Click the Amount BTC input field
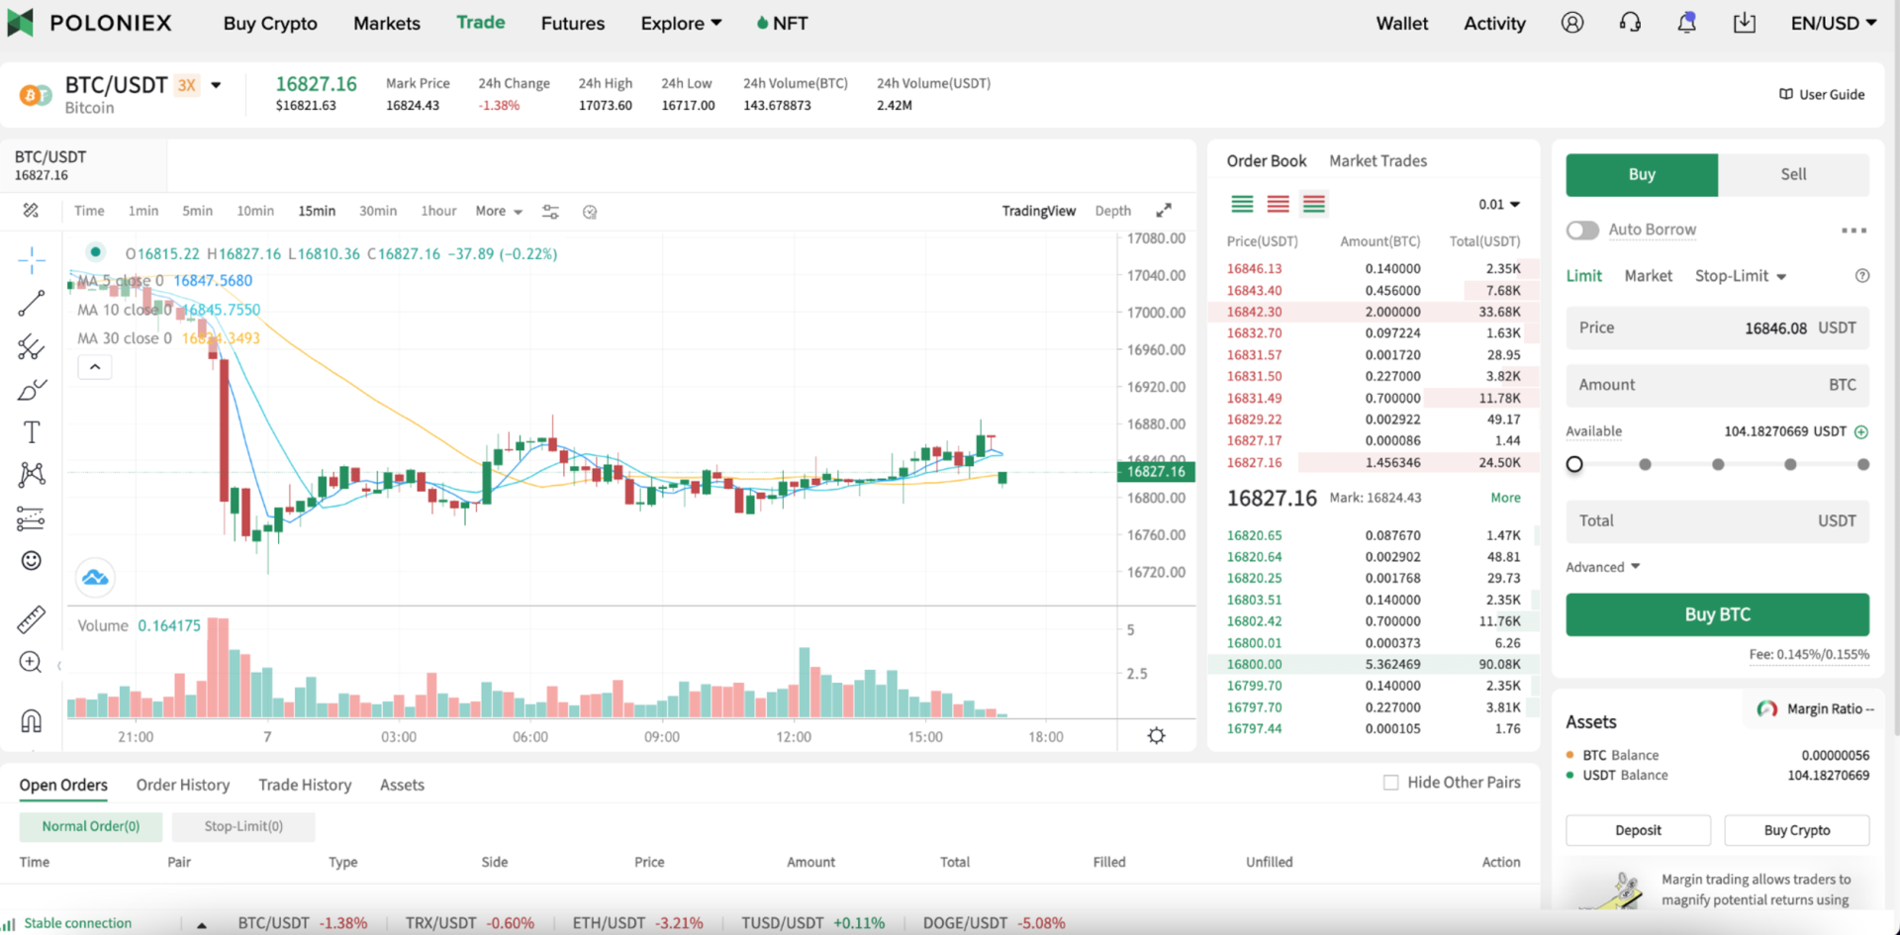The width and height of the screenshot is (1900, 935). (1717, 385)
